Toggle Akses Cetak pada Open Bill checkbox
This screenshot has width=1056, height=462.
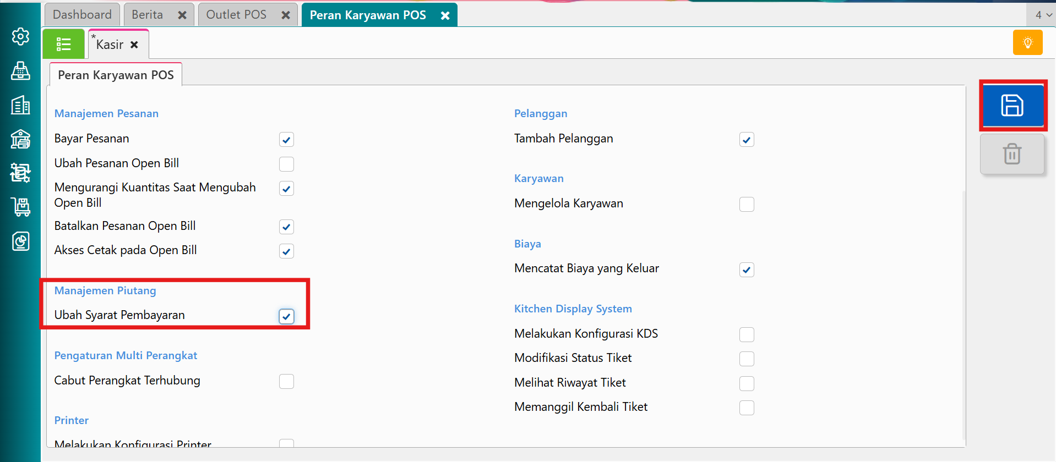286,251
